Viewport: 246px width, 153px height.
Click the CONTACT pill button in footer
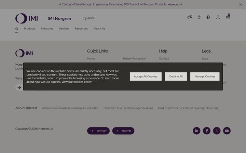(98, 131)
